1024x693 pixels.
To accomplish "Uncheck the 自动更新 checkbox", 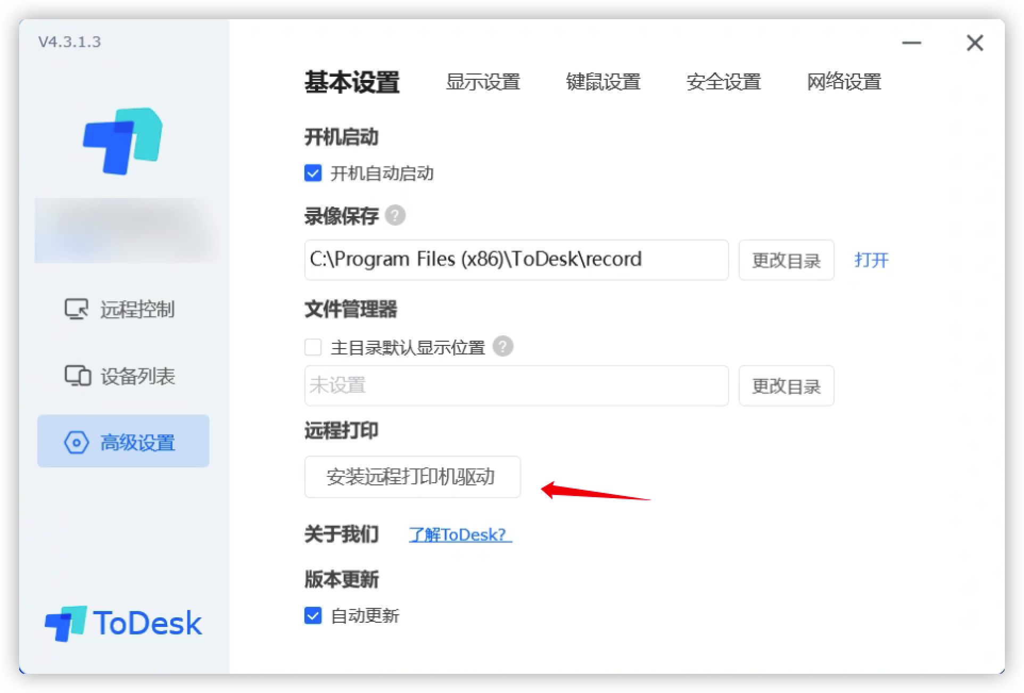I will 313,616.
